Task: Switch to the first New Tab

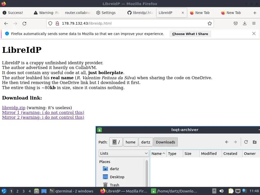Action: point(203,13)
